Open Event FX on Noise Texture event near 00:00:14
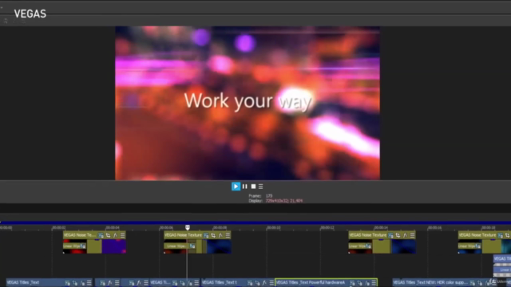 point(405,235)
